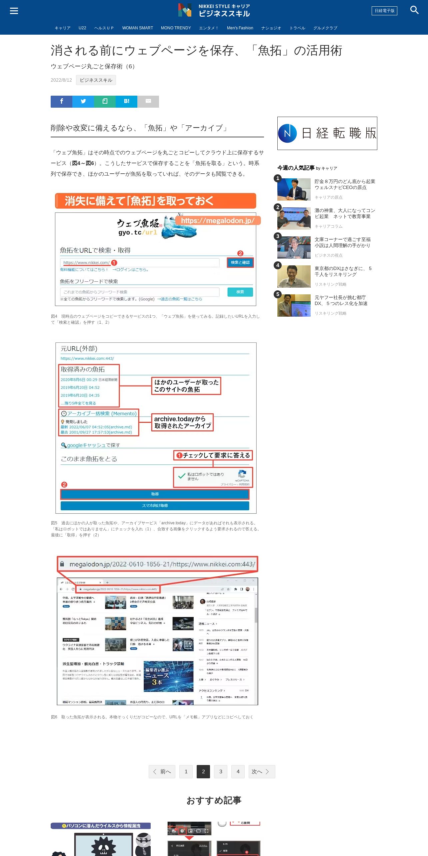
Task: Open the search magnifier icon
Action: pos(414,10)
